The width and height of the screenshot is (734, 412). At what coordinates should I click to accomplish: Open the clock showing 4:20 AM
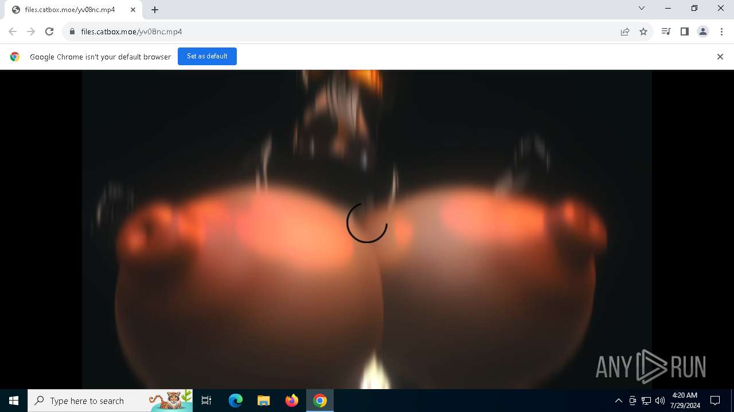pos(685,401)
